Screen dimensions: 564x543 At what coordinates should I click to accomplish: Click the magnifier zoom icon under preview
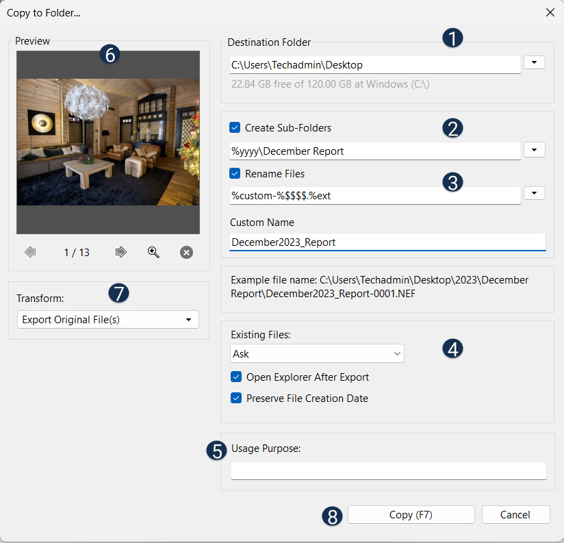(154, 253)
